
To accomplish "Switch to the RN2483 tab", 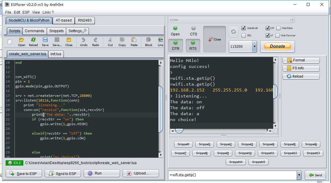I will [x=85, y=20].
